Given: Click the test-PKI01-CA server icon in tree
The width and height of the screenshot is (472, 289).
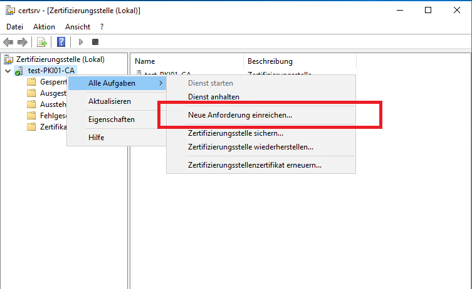Looking at the screenshot, I should pos(19,71).
